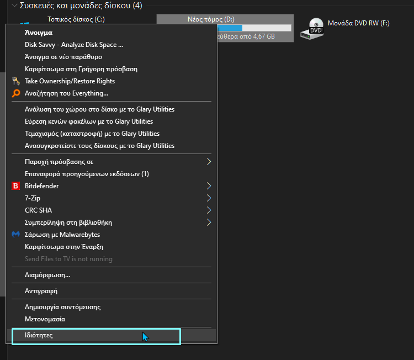Select Σάρωση με Malwarebytes
Screen dimensions: 414x360
click(x=112, y=235)
